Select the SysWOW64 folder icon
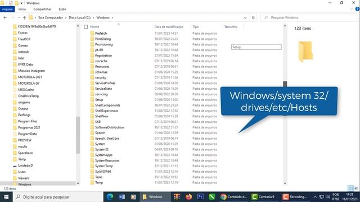Image resolution: width=360 pixels, height=202 pixels. pos(92,172)
